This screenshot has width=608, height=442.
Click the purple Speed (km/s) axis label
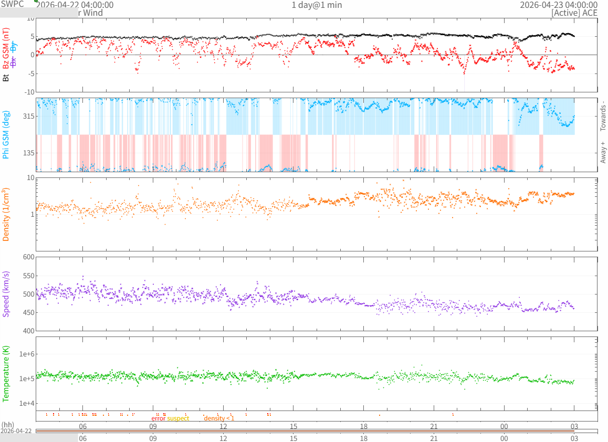[6, 294]
